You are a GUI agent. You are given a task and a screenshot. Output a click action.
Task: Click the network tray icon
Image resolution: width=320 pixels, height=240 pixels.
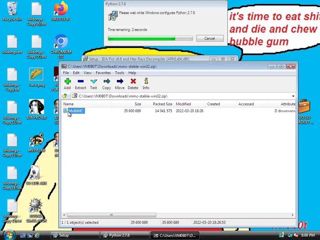(290, 235)
